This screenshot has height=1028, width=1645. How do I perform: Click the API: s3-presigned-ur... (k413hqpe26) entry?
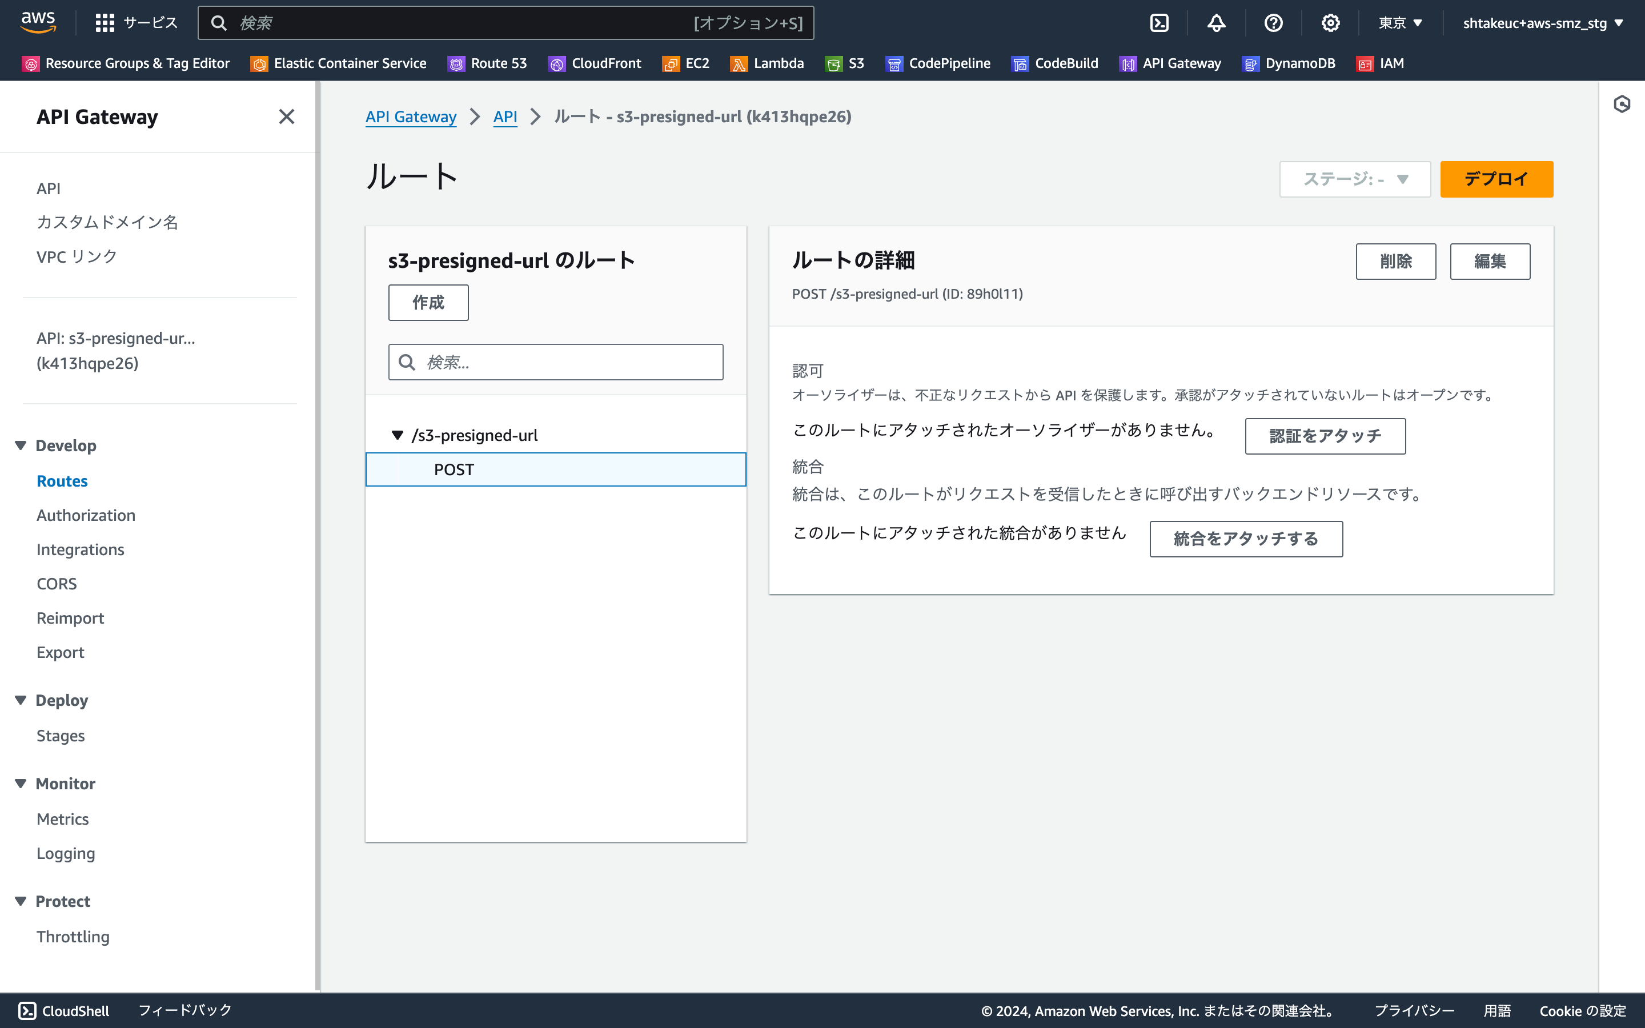click(115, 351)
